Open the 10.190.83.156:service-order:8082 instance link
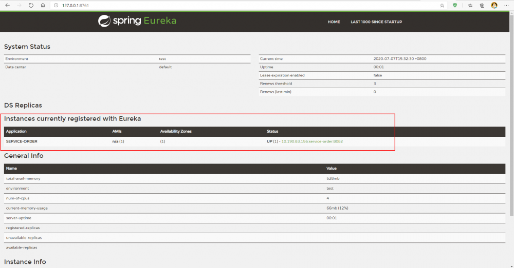514x268 pixels. pyautogui.click(x=312, y=141)
